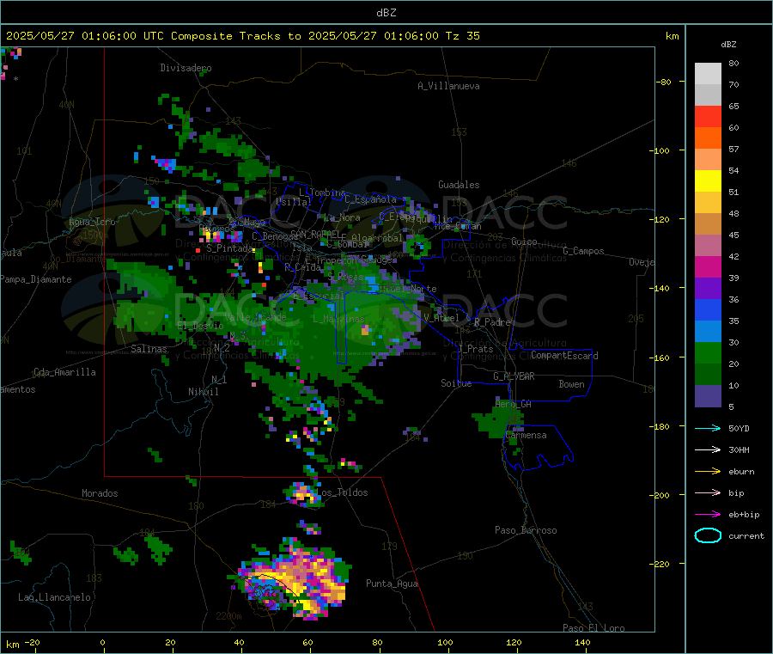Screen dimensions: 773x654
Task: Select the magenta 39 dBZ color swatch
Action: click(x=708, y=266)
